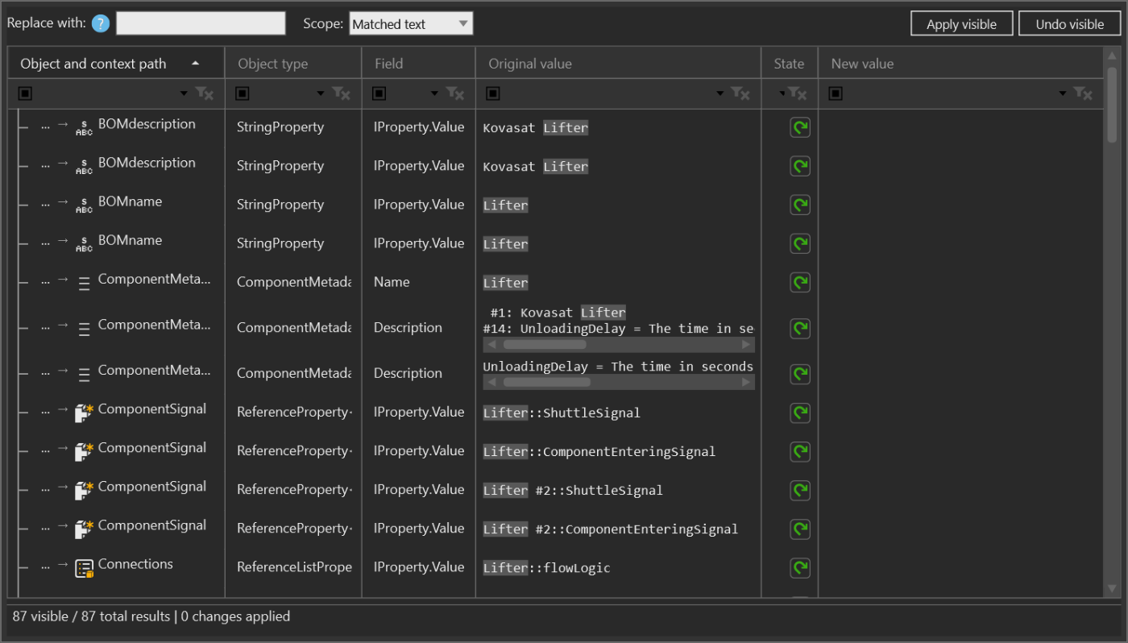
Task: Click state icon for Lifter #2::ShuttleSignal row
Action: tap(800, 490)
